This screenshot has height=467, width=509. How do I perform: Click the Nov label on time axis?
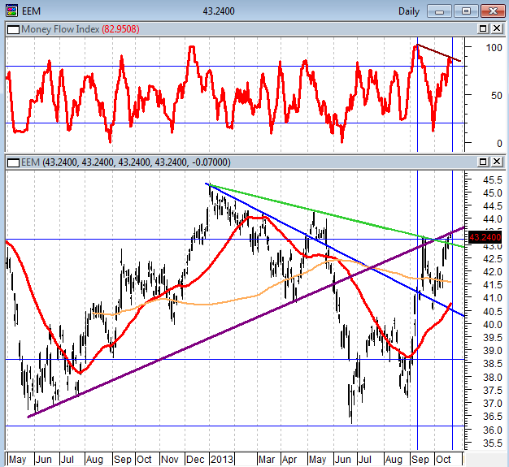click(170, 459)
